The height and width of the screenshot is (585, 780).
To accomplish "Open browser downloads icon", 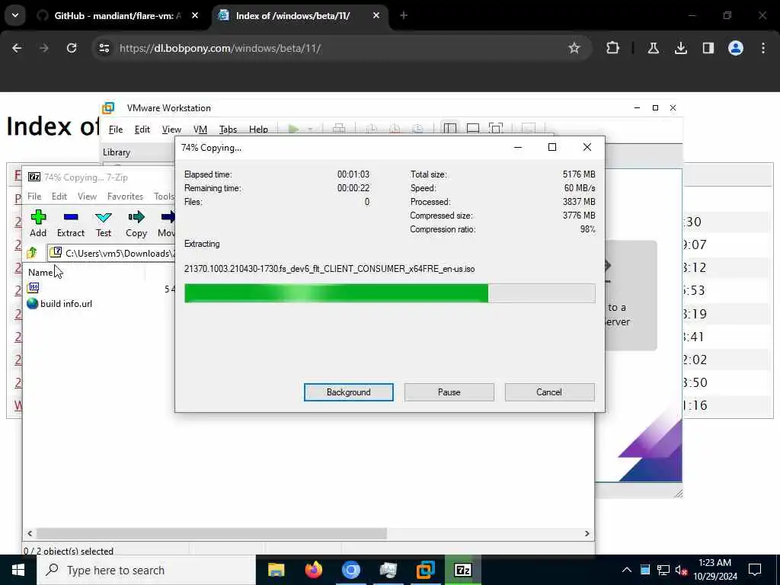I will (681, 48).
